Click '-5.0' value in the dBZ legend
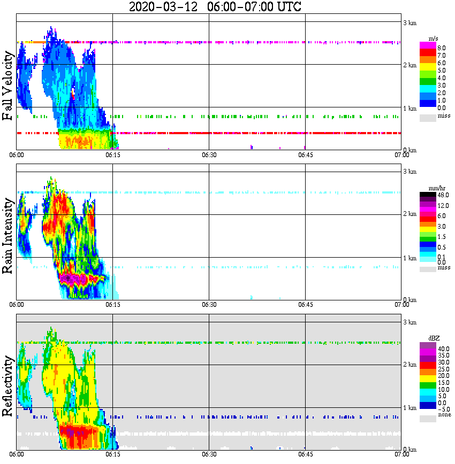 [x=444, y=409]
